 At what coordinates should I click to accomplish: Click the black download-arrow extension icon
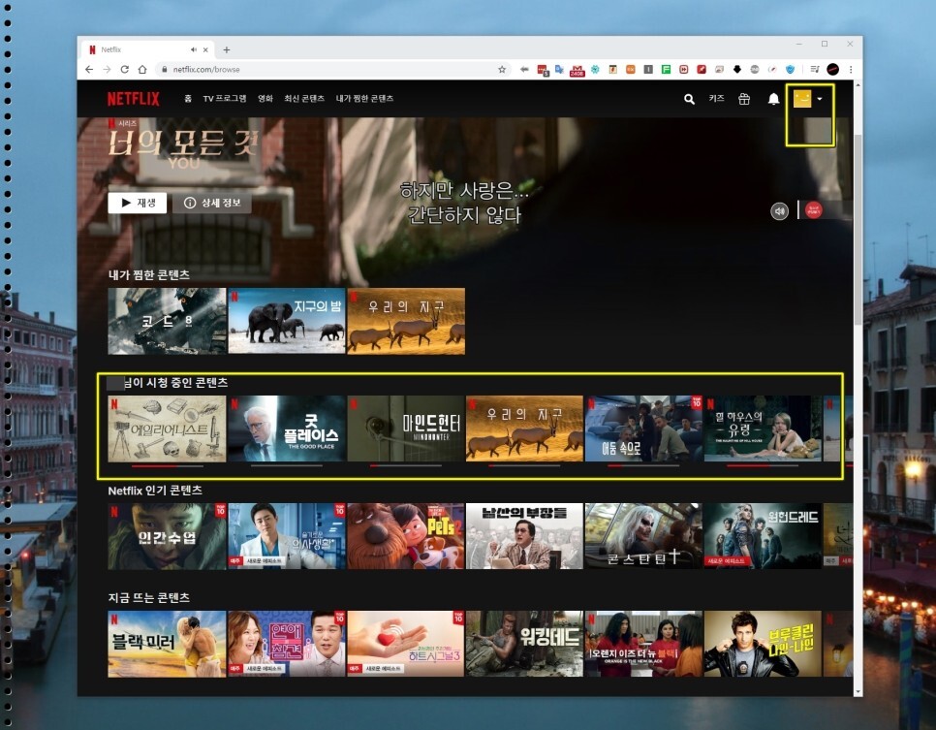coord(737,69)
